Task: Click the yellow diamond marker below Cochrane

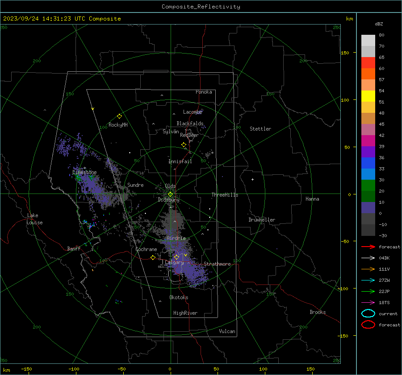Action: [x=153, y=258]
